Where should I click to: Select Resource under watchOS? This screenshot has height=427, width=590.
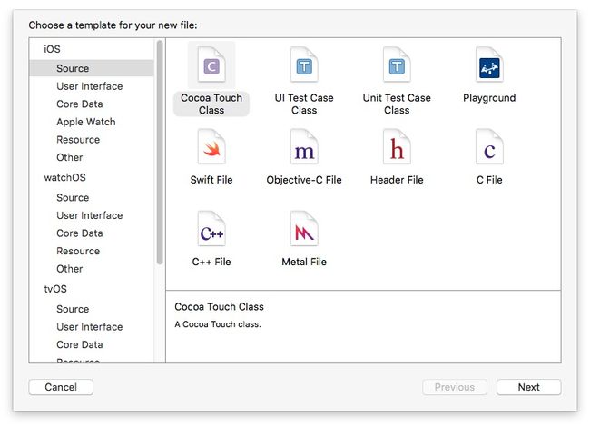pos(78,251)
